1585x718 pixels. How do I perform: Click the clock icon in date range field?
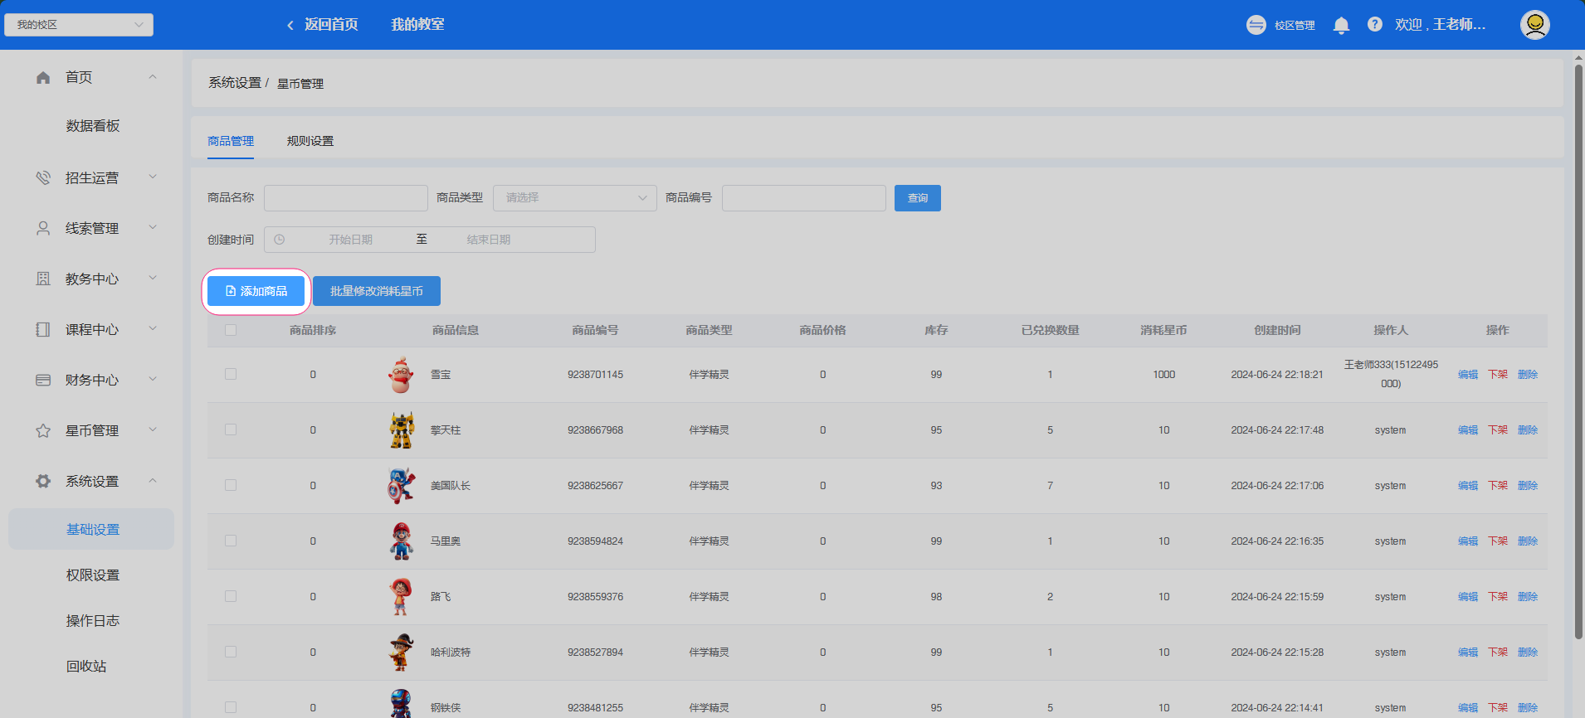click(280, 240)
